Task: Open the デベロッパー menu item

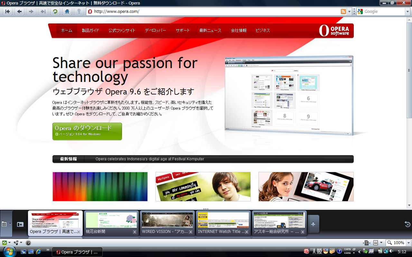Action: click(x=155, y=31)
